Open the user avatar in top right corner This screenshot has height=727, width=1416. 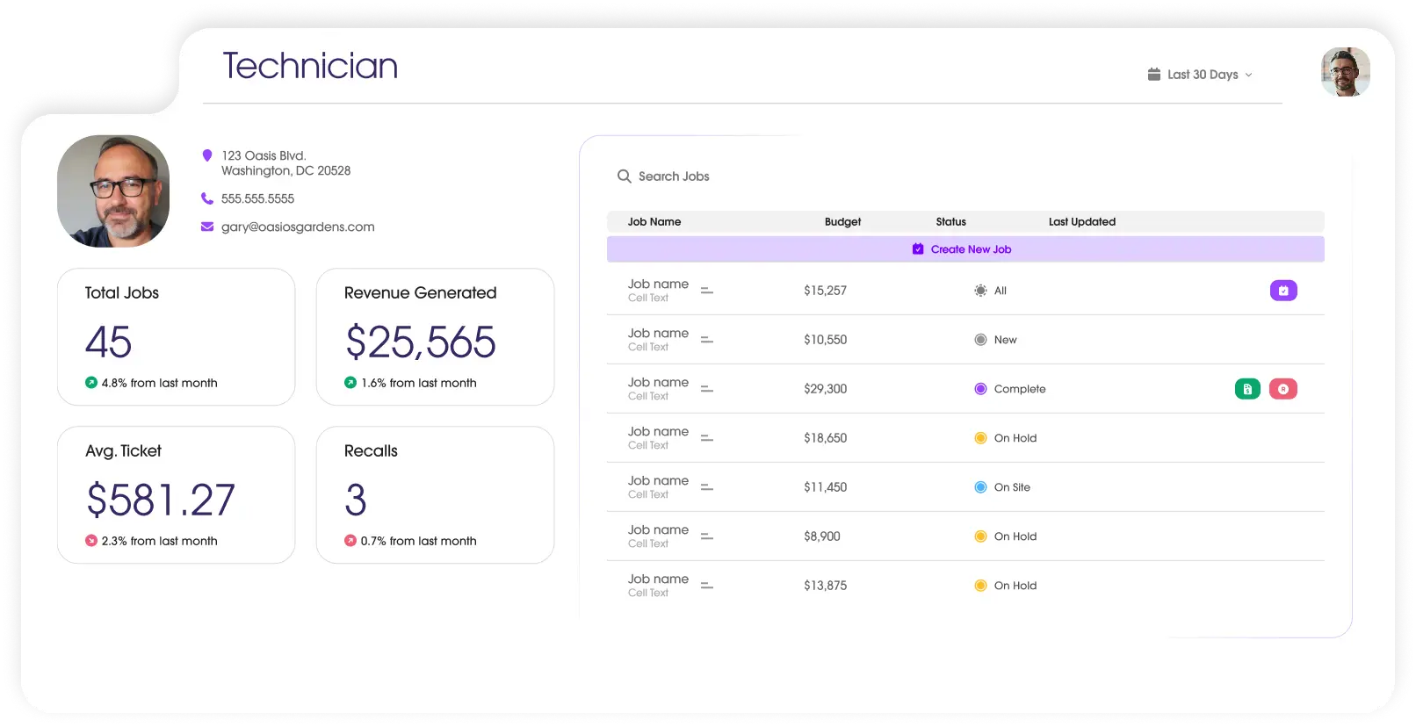click(1345, 72)
